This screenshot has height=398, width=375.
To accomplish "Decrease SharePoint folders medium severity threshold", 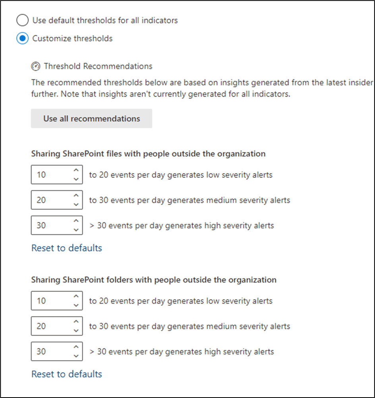I will click(x=76, y=331).
